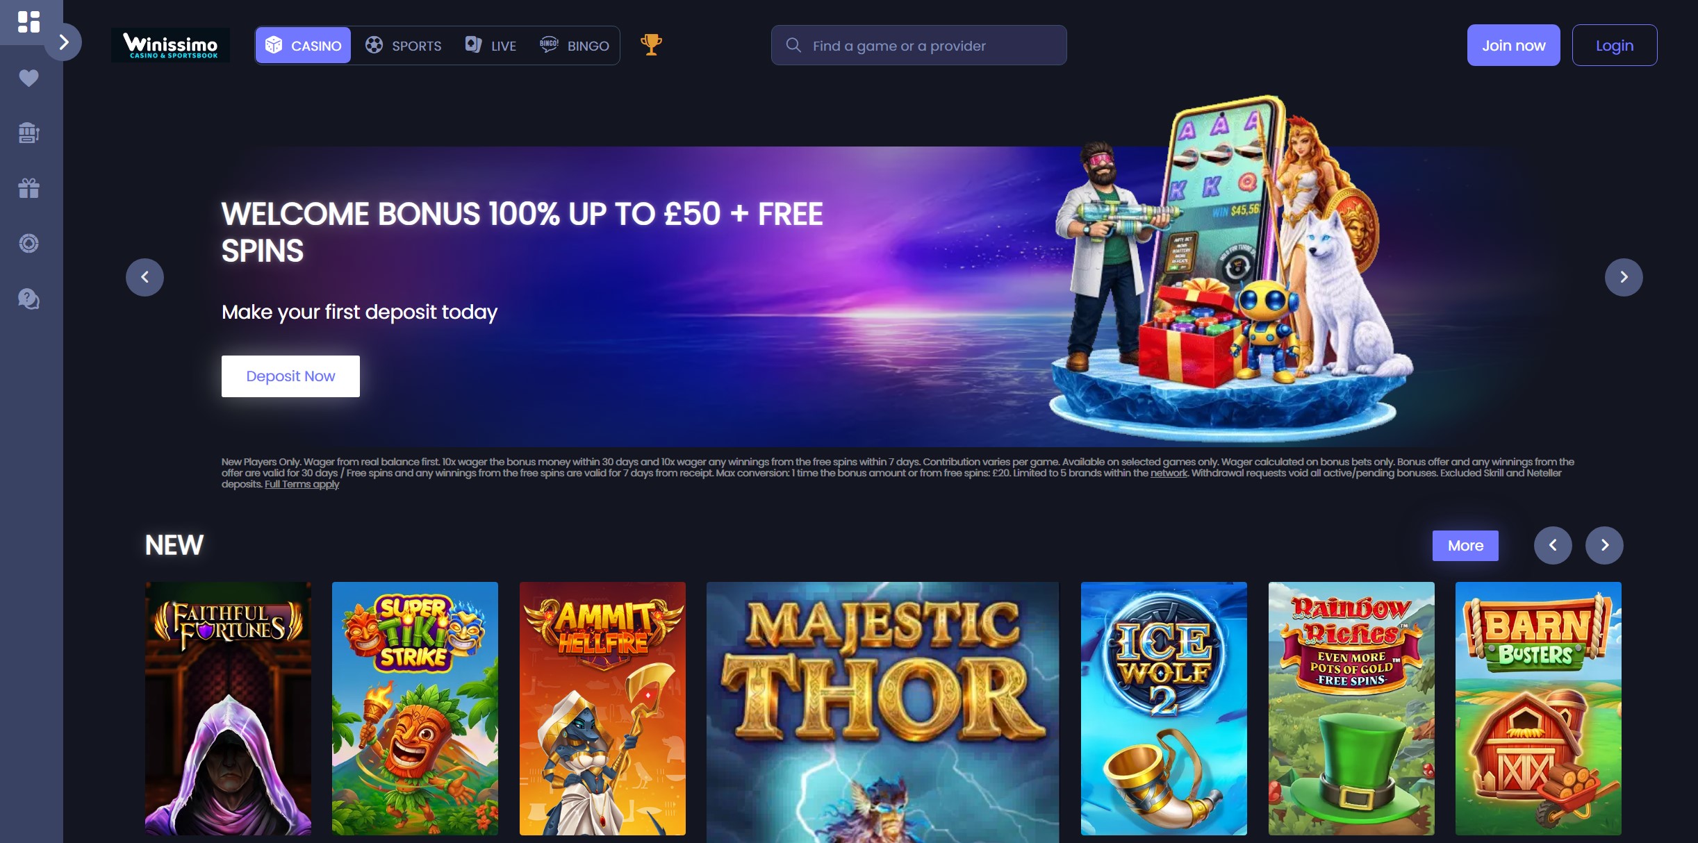Open the favorites heart icon in sidebar

pyautogui.click(x=28, y=78)
